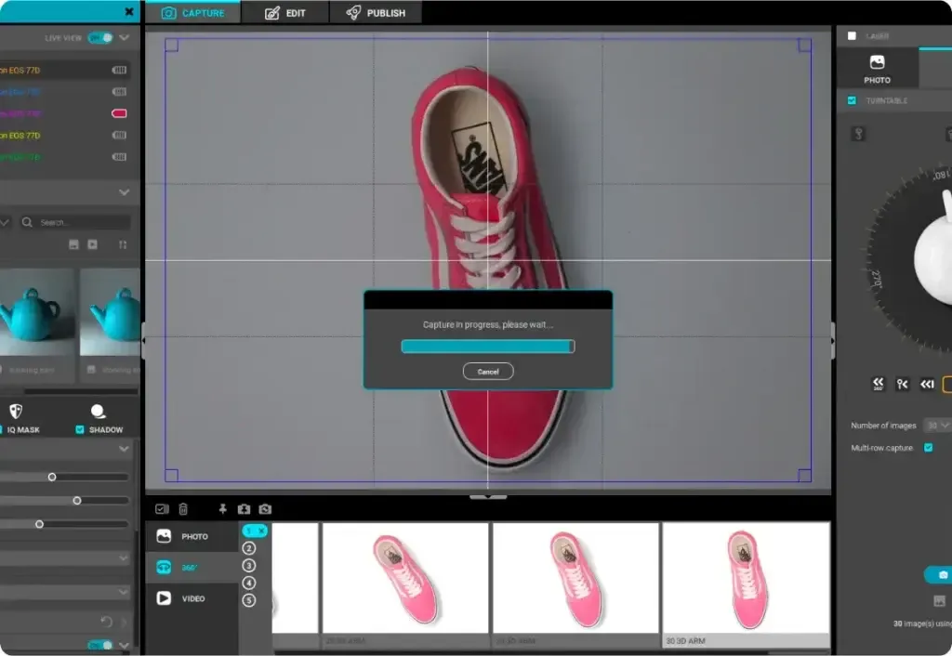Viewport: 952px width, 656px height.
Task: Click the IQ Mask shield icon
Action: (x=16, y=412)
